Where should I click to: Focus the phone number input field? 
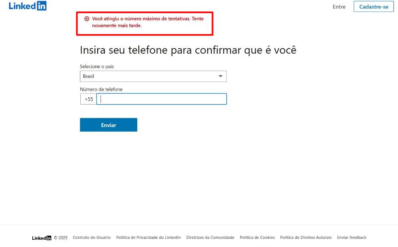click(161, 99)
